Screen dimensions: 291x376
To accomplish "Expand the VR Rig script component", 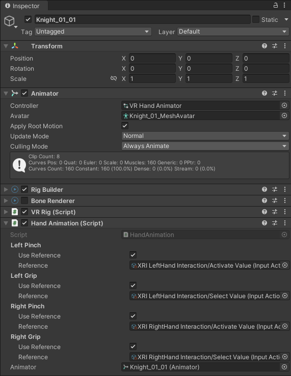I will [6, 212].
